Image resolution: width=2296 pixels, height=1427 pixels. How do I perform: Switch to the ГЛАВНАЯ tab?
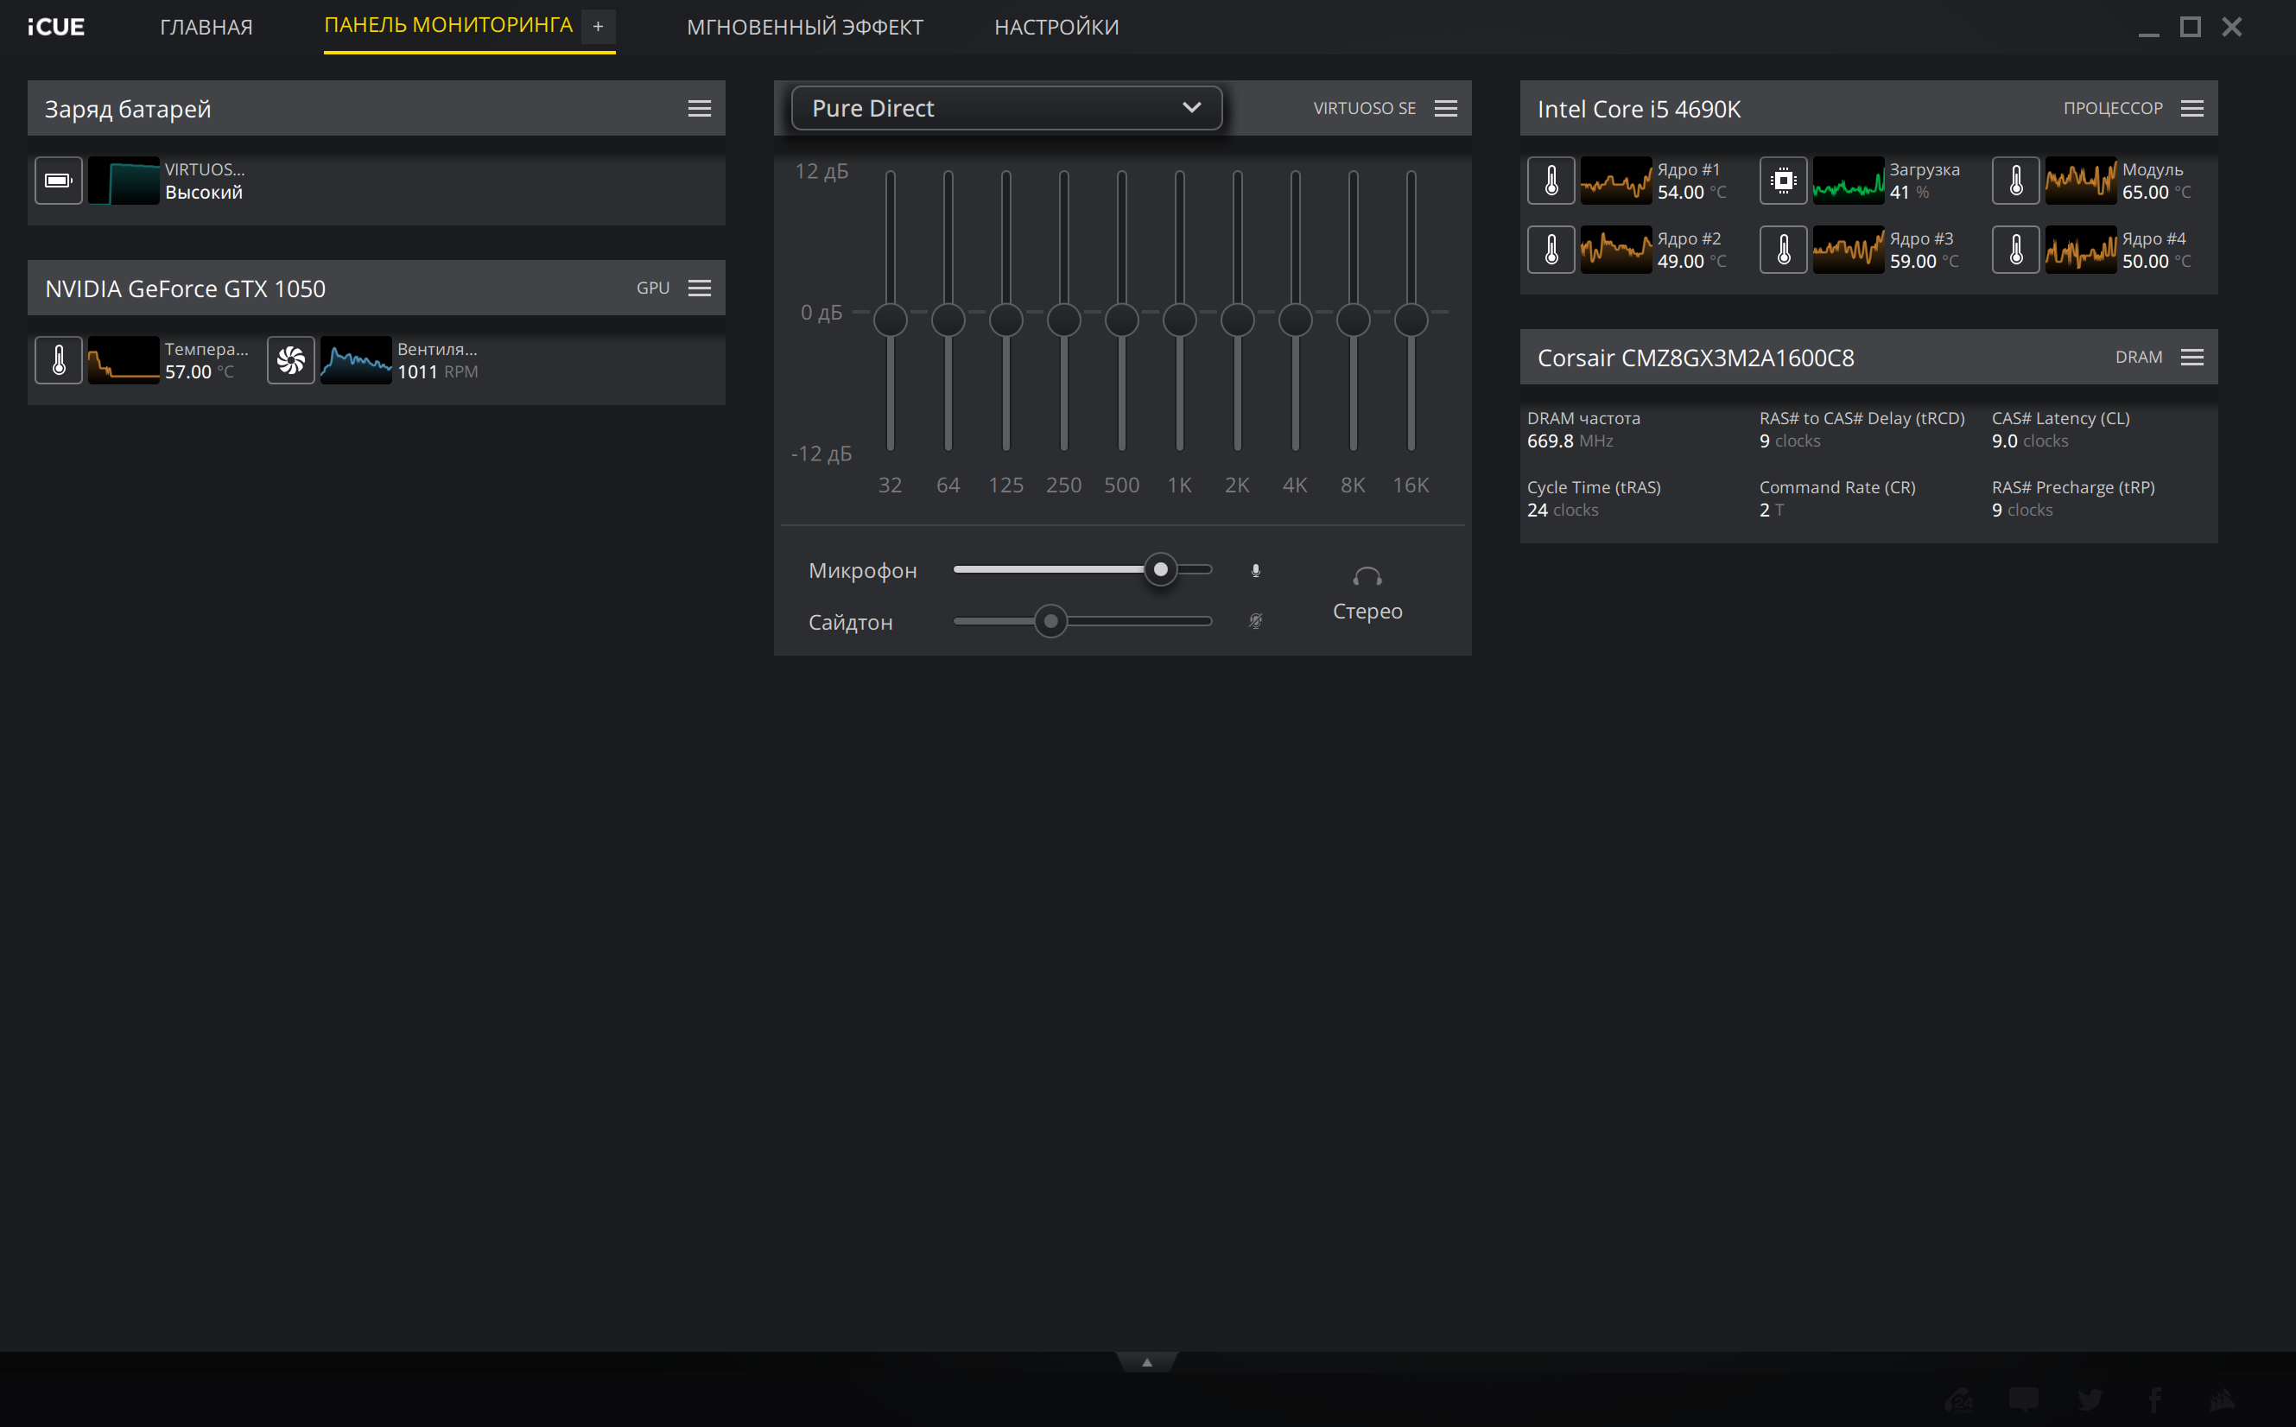pyautogui.click(x=206, y=28)
